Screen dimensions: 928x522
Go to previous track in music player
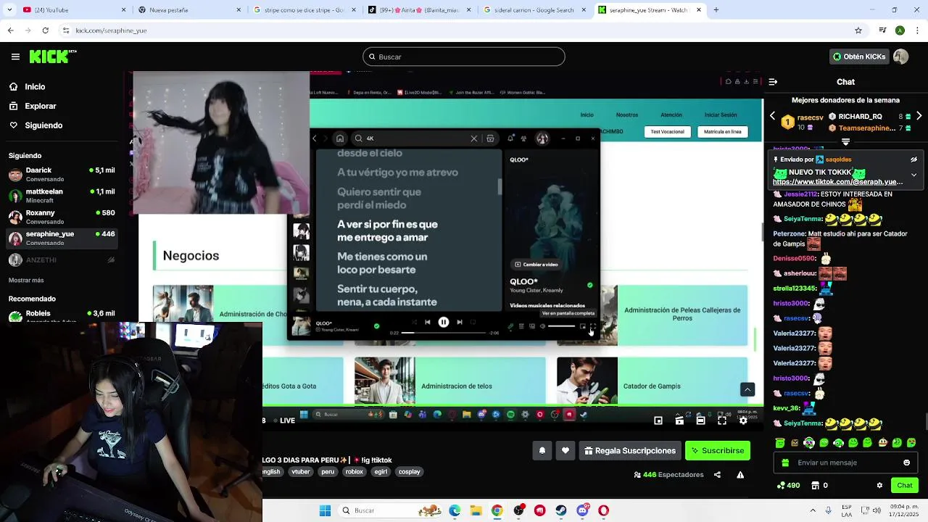[428, 322]
